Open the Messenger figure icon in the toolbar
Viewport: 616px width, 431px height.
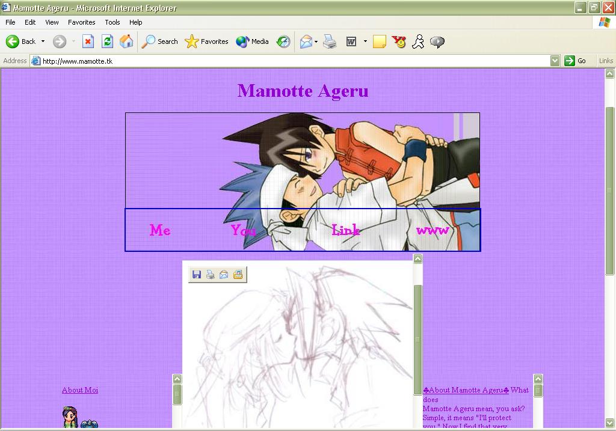point(418,41)
